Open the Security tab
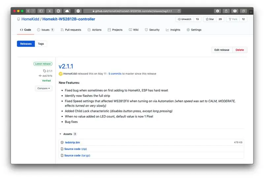The height and width of the screenshot is (178, 264). tap(152, 30)
